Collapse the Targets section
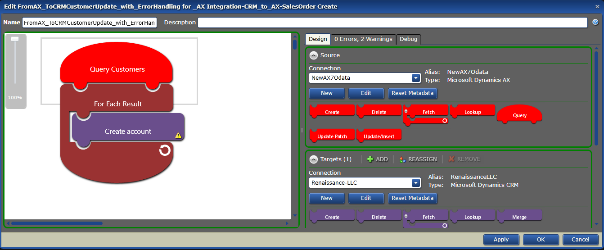 tap(314, 159)
